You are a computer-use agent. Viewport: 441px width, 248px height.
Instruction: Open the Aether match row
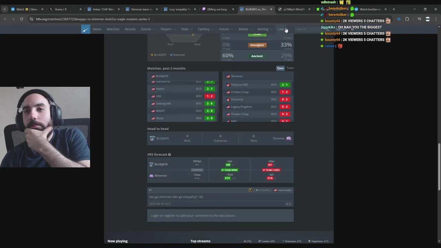183,89
